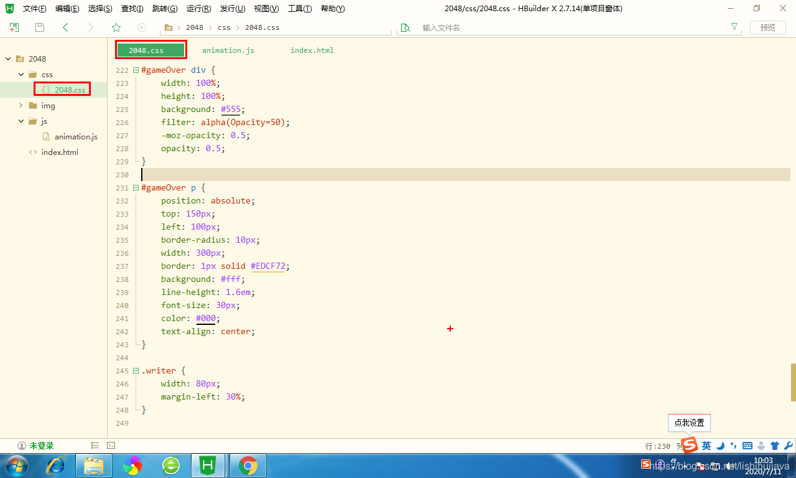Click the new file icon in toolbar
796x478 pixels.
click(x=14, y=27)
